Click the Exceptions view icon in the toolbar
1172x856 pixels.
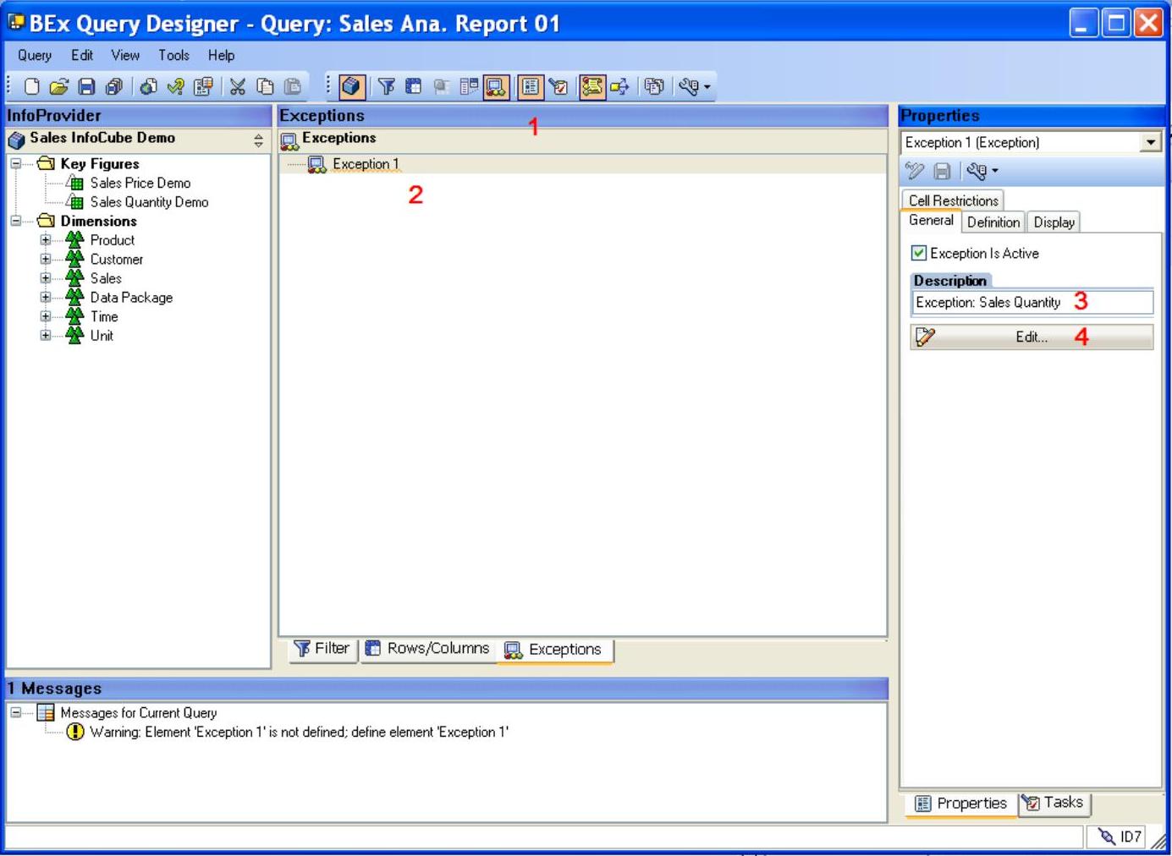[x=497, y=86]
